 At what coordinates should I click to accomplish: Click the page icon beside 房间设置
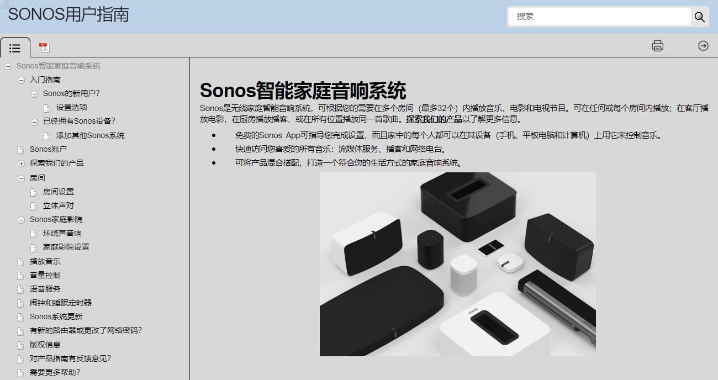33,191
